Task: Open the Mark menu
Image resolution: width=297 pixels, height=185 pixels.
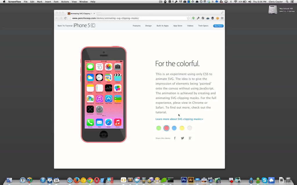Action: (x=40, y=2)
